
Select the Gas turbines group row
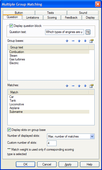(x=49, y=59)
